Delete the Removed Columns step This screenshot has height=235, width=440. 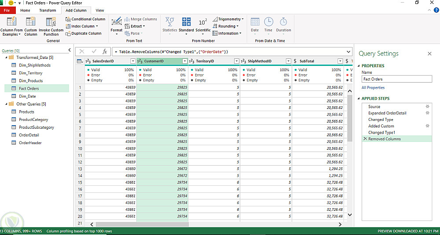[365, 139]
